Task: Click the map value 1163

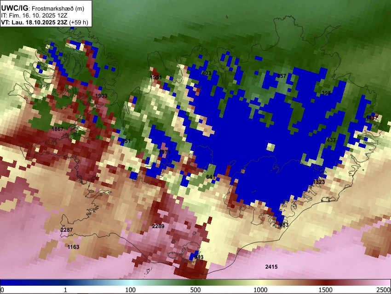Action: 73,247
